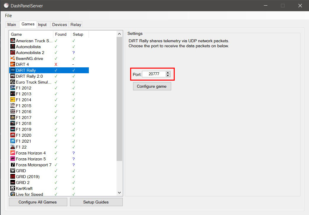Click the F1 2014 game icon
The height and width of the screenshot is (215, 309).
point(13,100)
